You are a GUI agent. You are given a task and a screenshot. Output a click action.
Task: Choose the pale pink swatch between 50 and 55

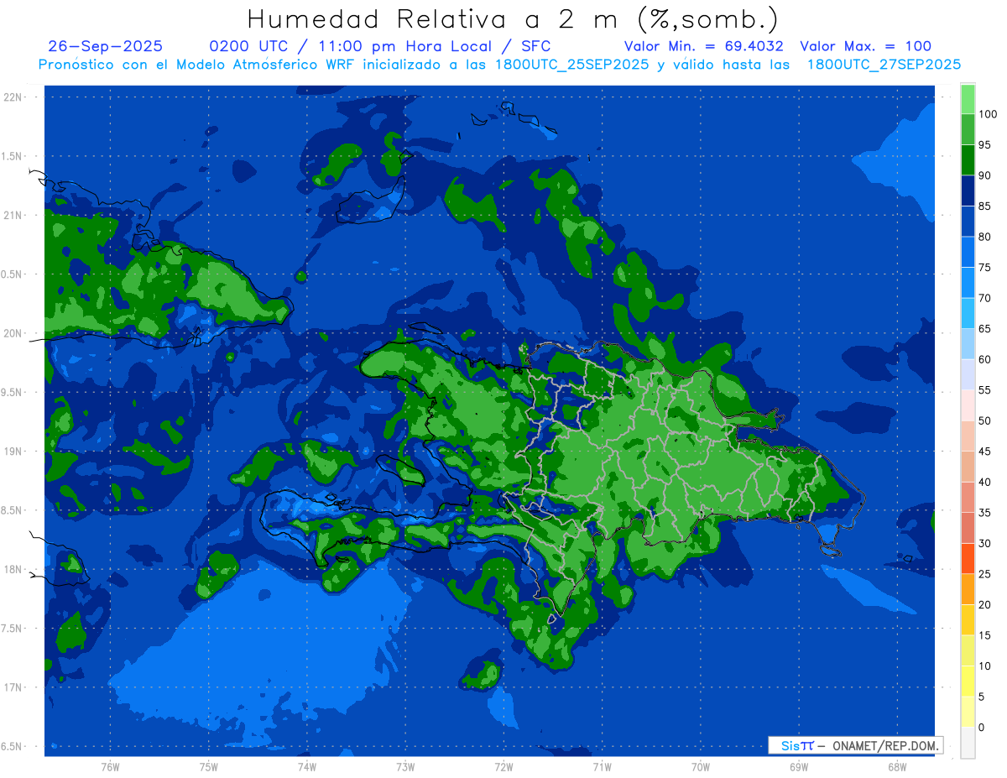point(968,405)
